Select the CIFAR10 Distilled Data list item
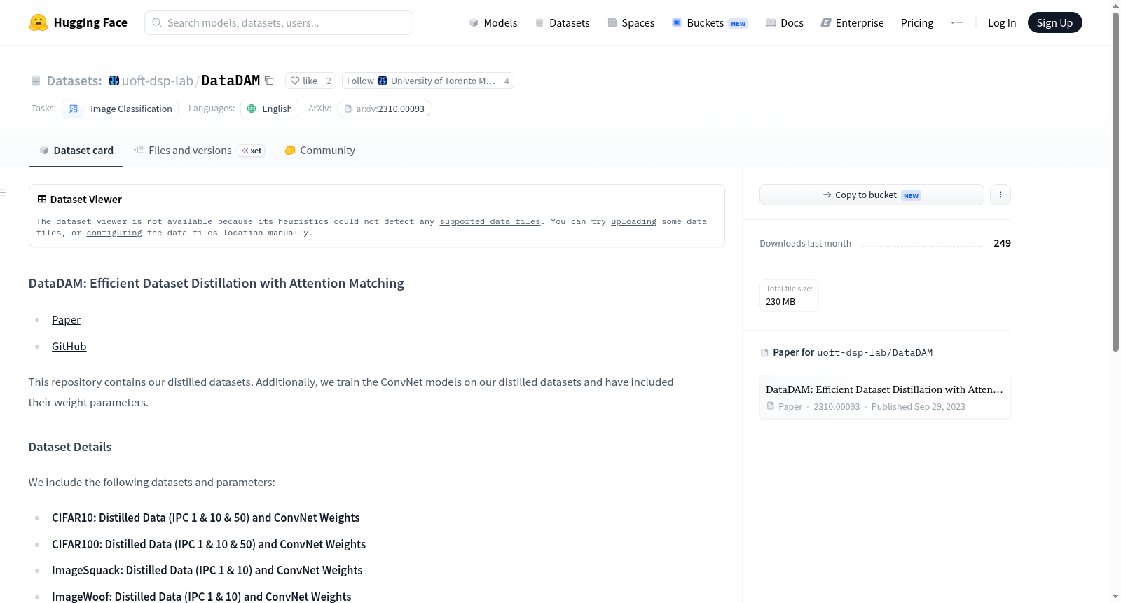The image size is (1121, 603). [x=206, y=518]
